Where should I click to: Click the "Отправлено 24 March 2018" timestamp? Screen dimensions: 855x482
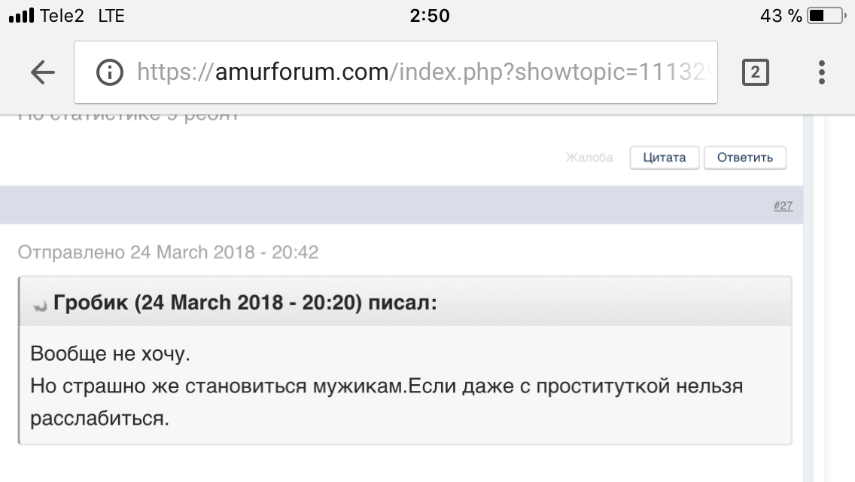click(x=168, y=252)
